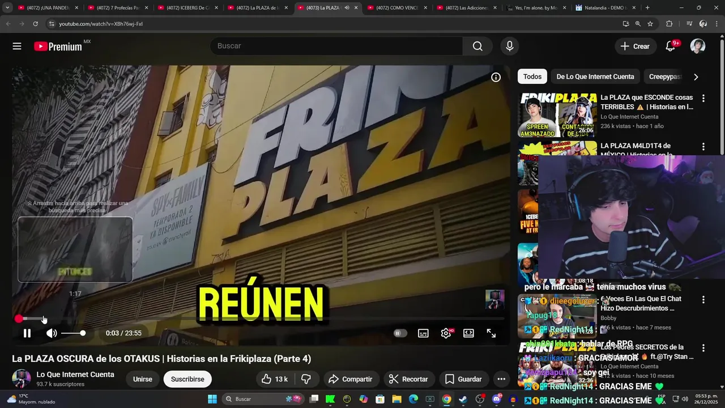The height and width of the screenshot is (408, 725).
Task: Open Discord from the taskbar
Action: [497, 399]
